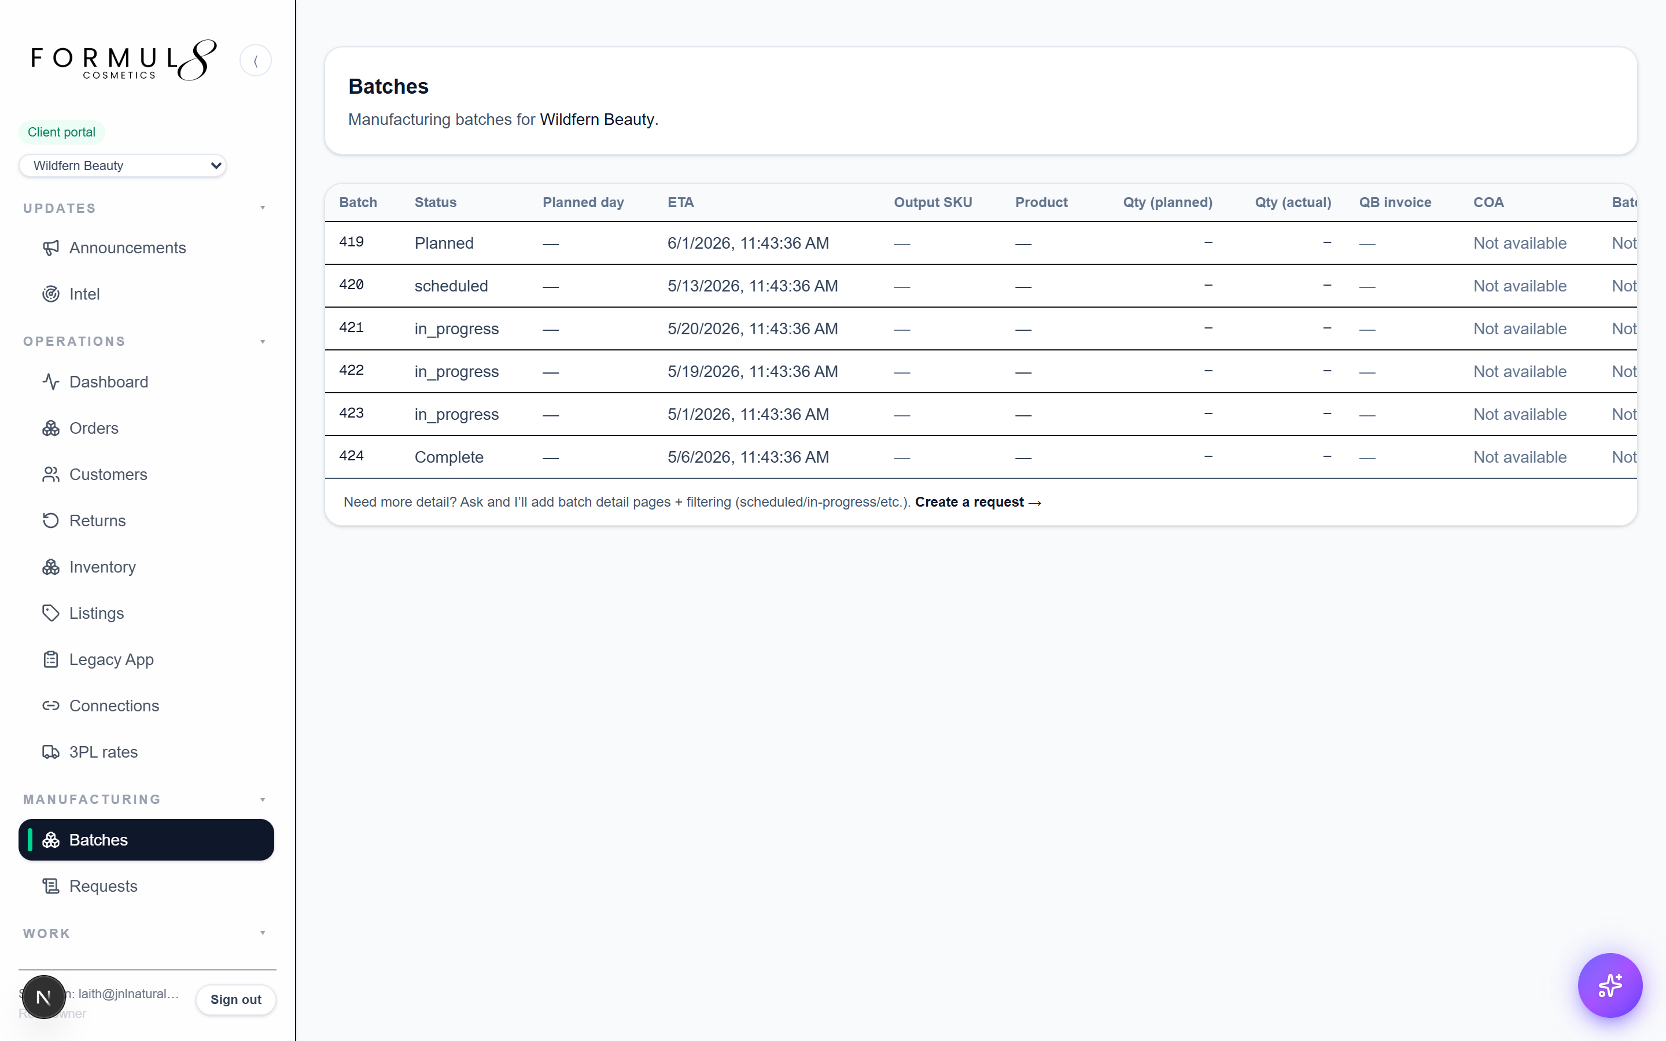The height and width of the screenshot is (1041, 1666).
Task: Click COA Not available for batch 421
Action: pos(1520,329)
